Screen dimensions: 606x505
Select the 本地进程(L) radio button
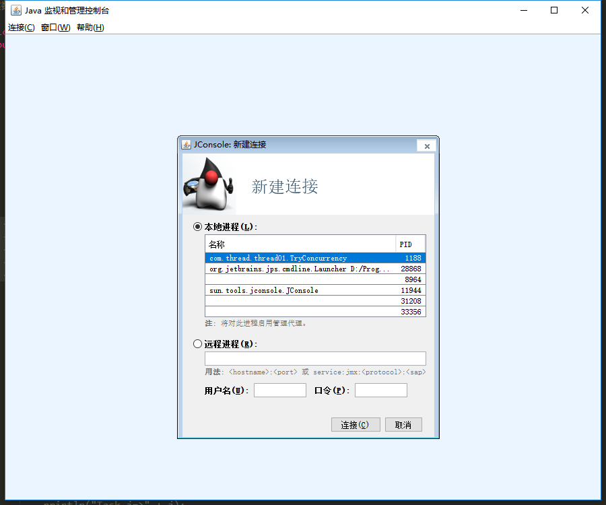(x=197, y=226)
